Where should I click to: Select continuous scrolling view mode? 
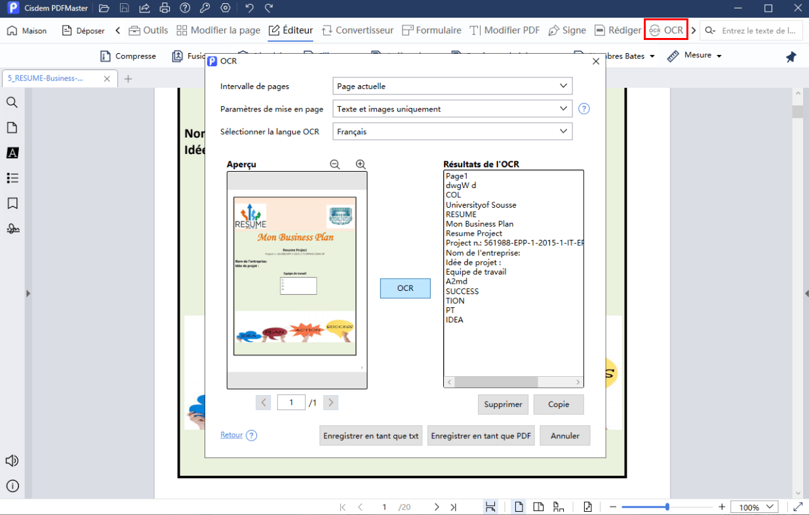coord(558,507)
